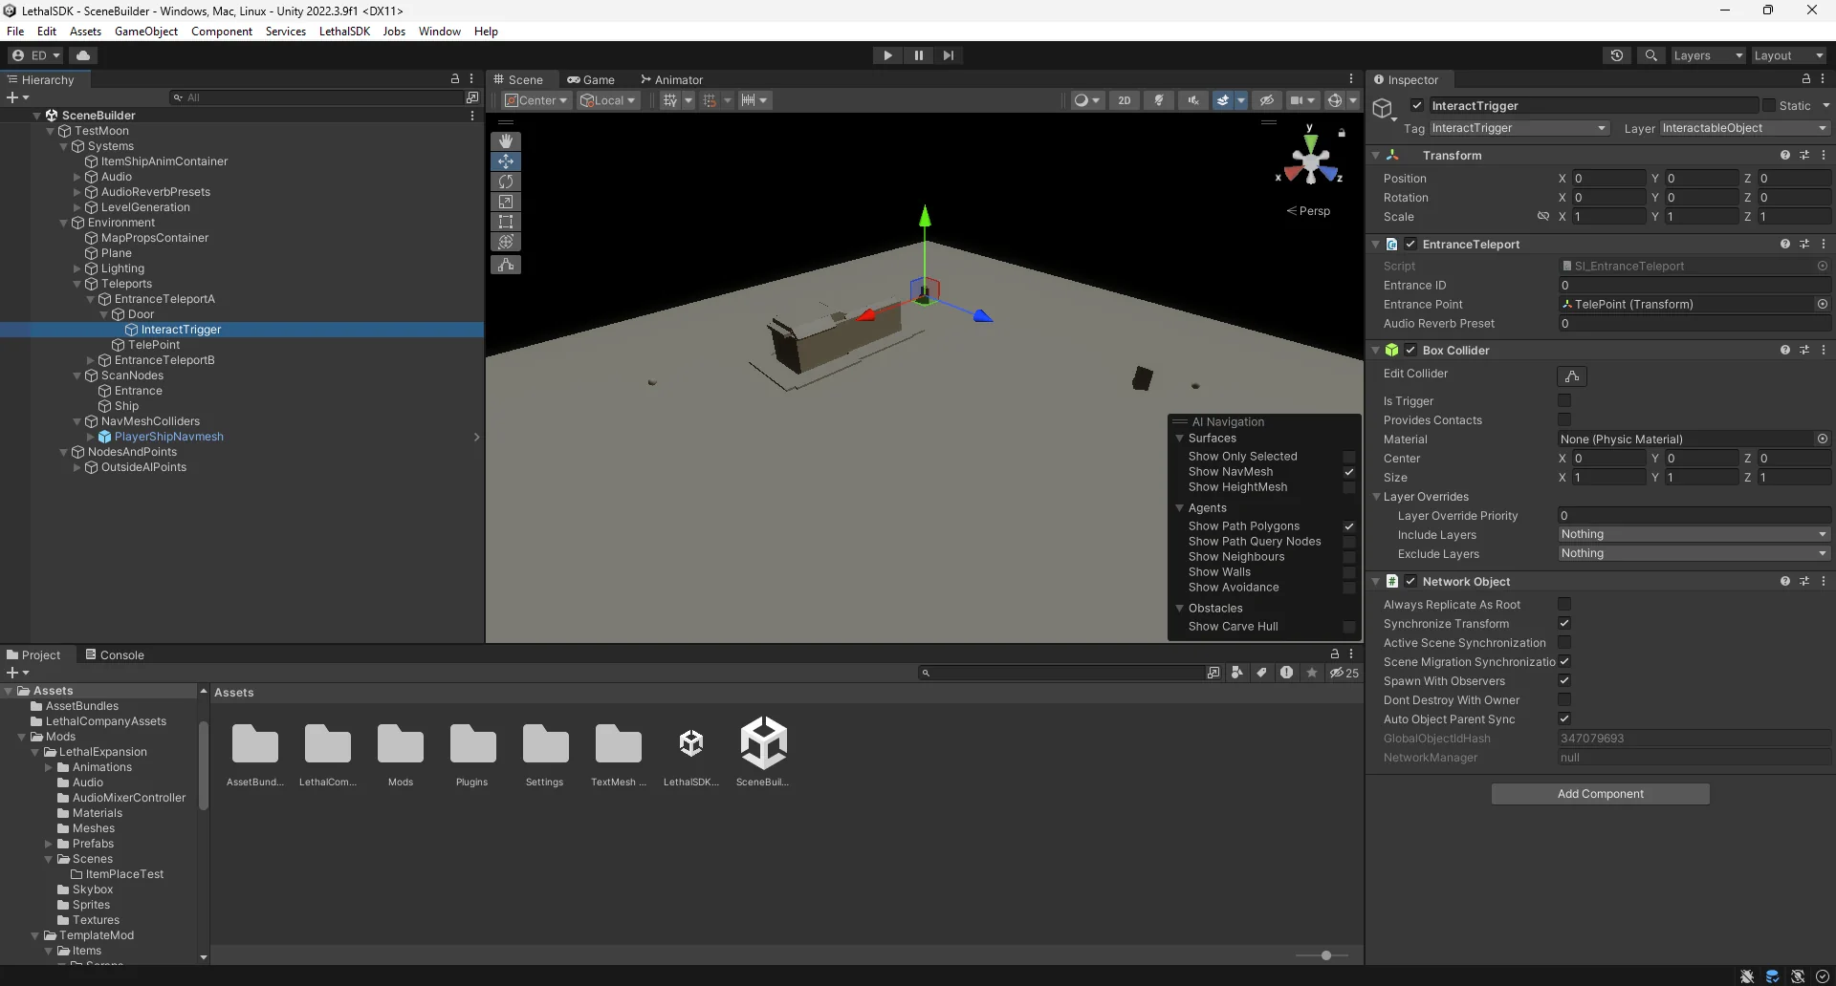Toggle hidden packages count icon (25)

[x=1344, y=673]
